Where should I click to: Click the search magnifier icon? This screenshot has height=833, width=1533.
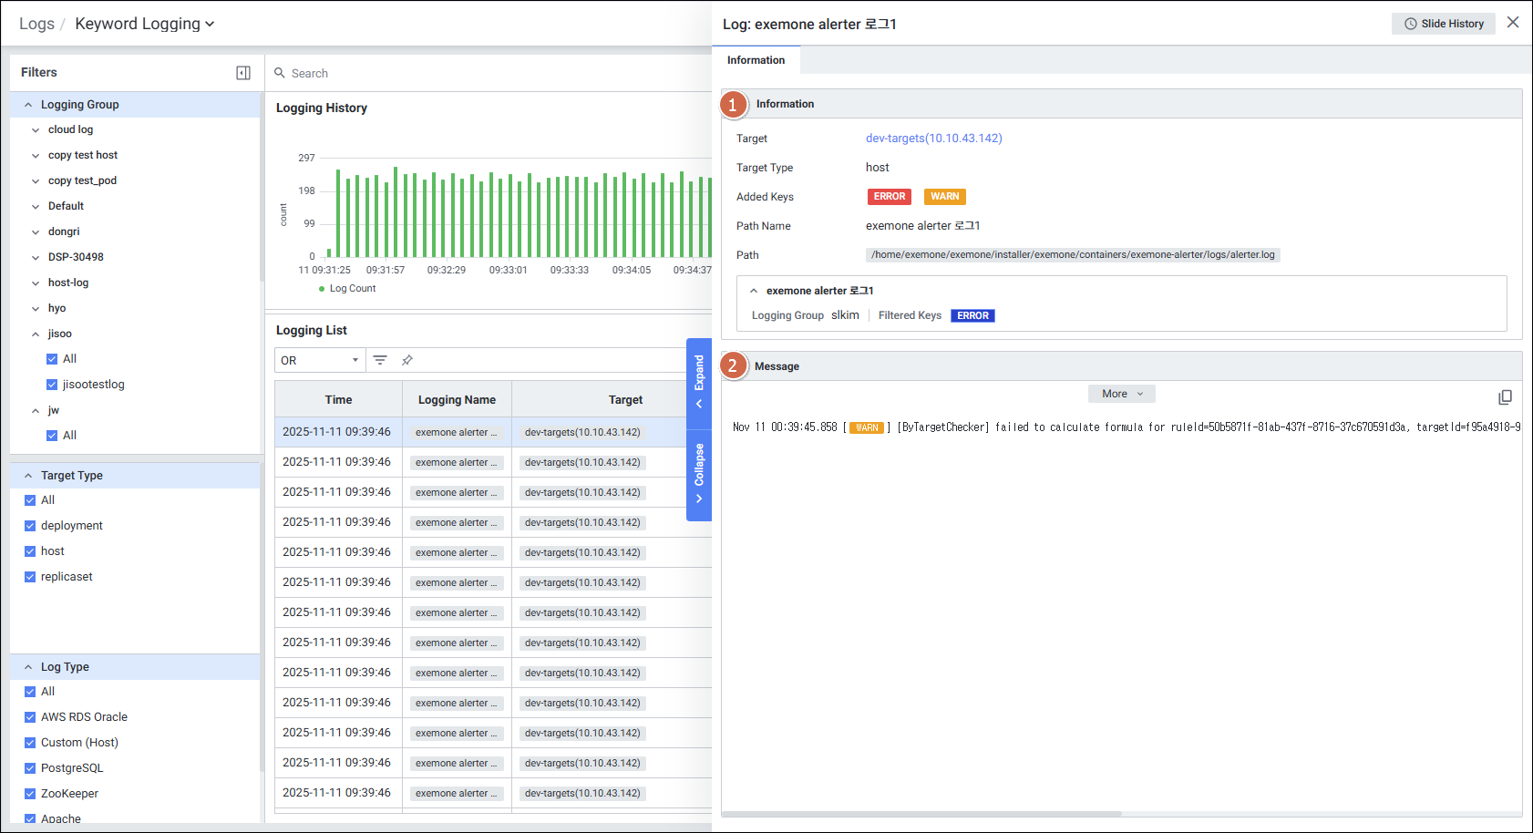coord(280,73)
